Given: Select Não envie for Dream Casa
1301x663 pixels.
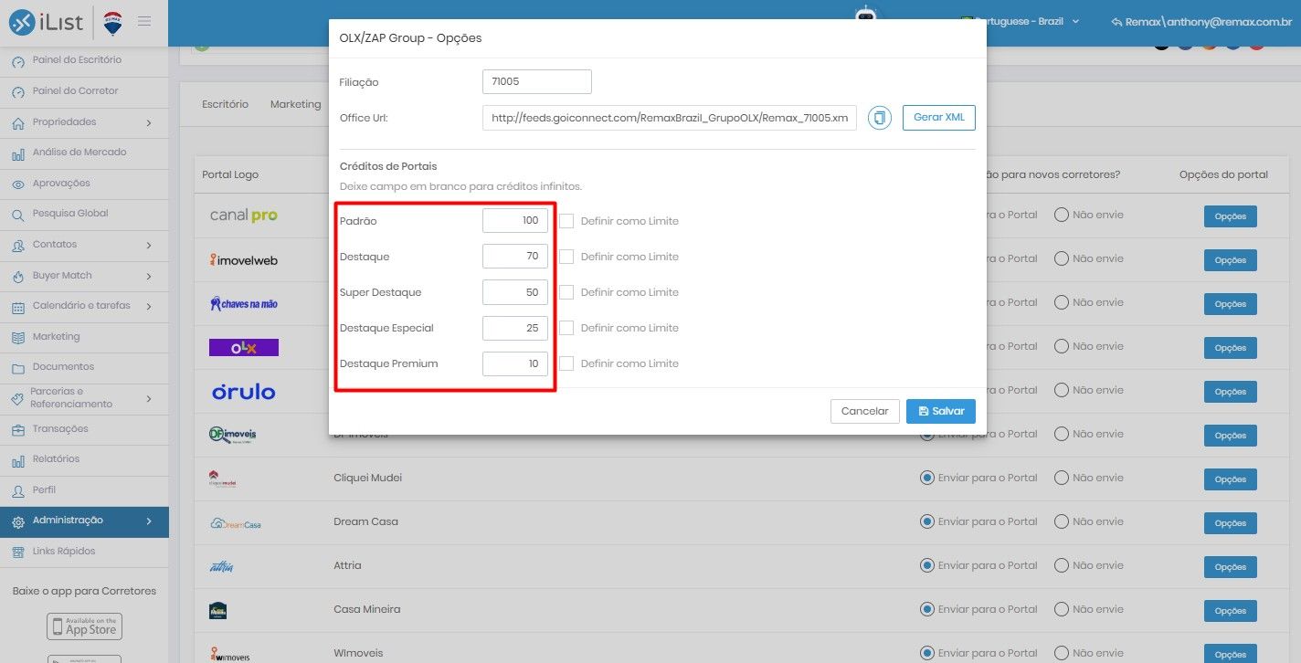Looking at the screenshot, I should coord(1062,521).
